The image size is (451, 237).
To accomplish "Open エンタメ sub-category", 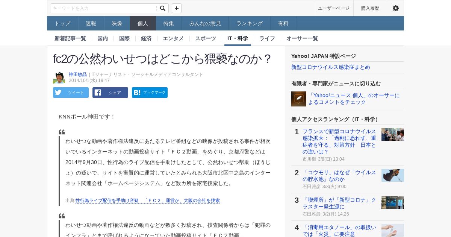I will tap(173, 38).
